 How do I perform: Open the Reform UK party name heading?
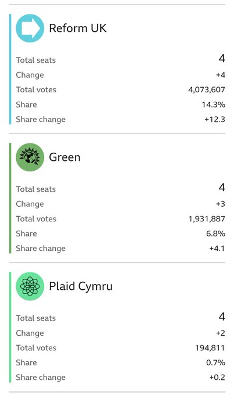[x=78, y=28]
